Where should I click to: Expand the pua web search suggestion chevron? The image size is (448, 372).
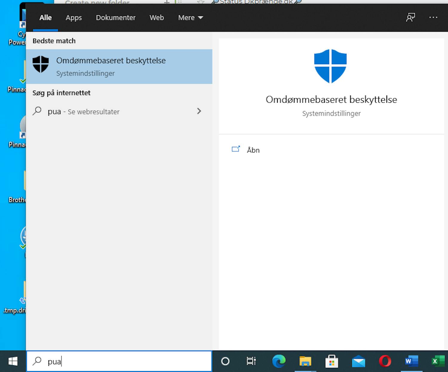tap(199, 111)
